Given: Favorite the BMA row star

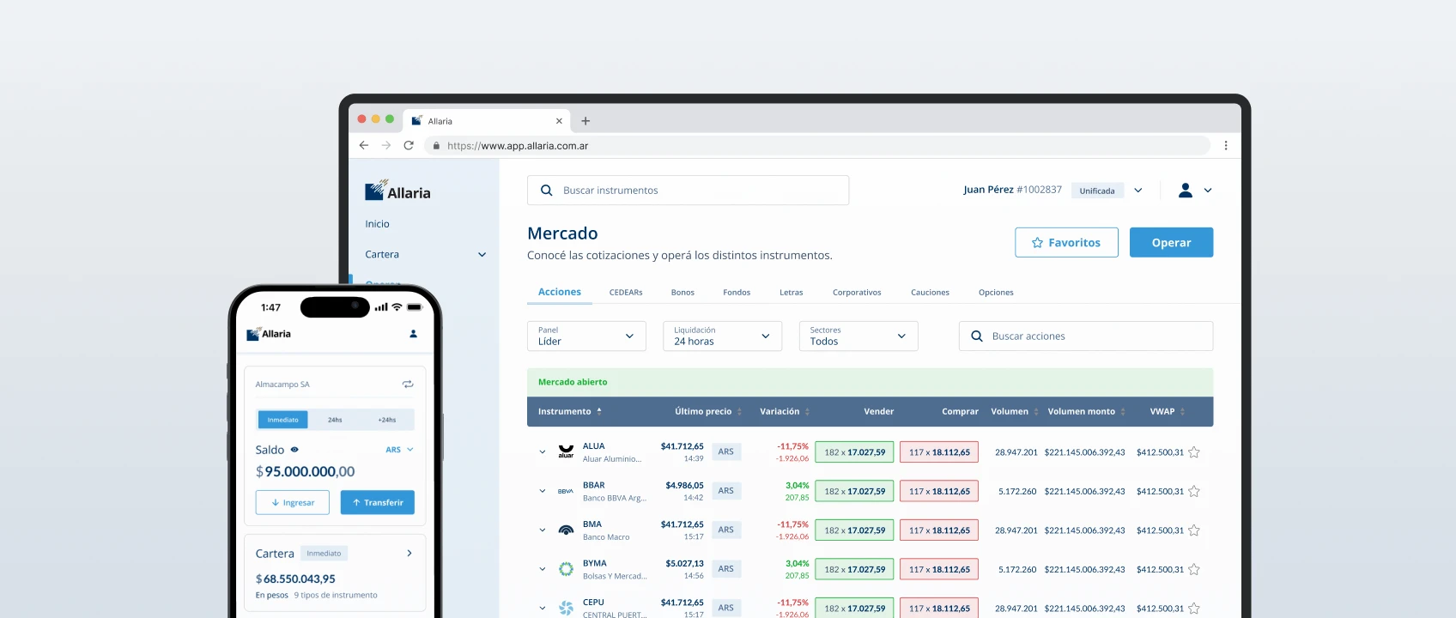Looking at the screenshot, I should [x=1194, y=530].
